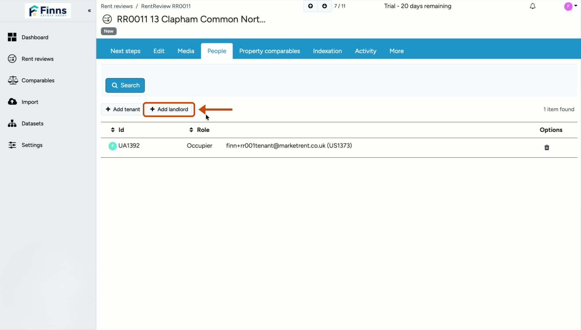Click the Rent reviews circular icon
581x330 pixels.
pos(12,59)
